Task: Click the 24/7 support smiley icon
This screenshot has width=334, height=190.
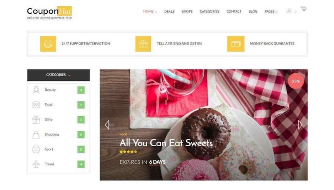Action: coord(48,44)
